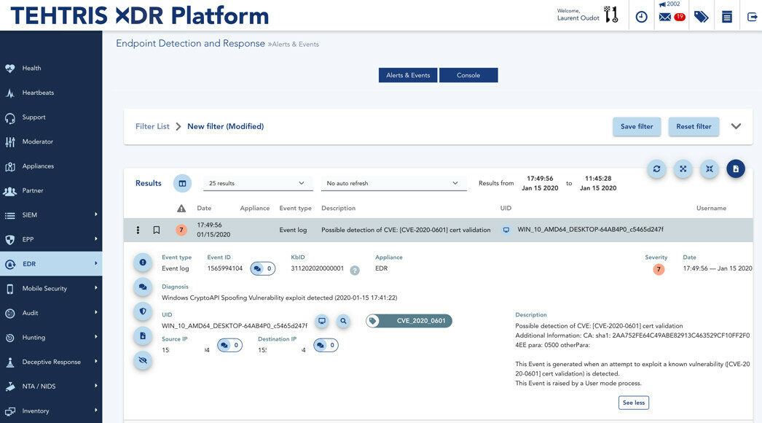The width and height of the screenshot is (762, 423).
Task: Click the severity 7 badge in alert row
Action: tap(181, 230)
